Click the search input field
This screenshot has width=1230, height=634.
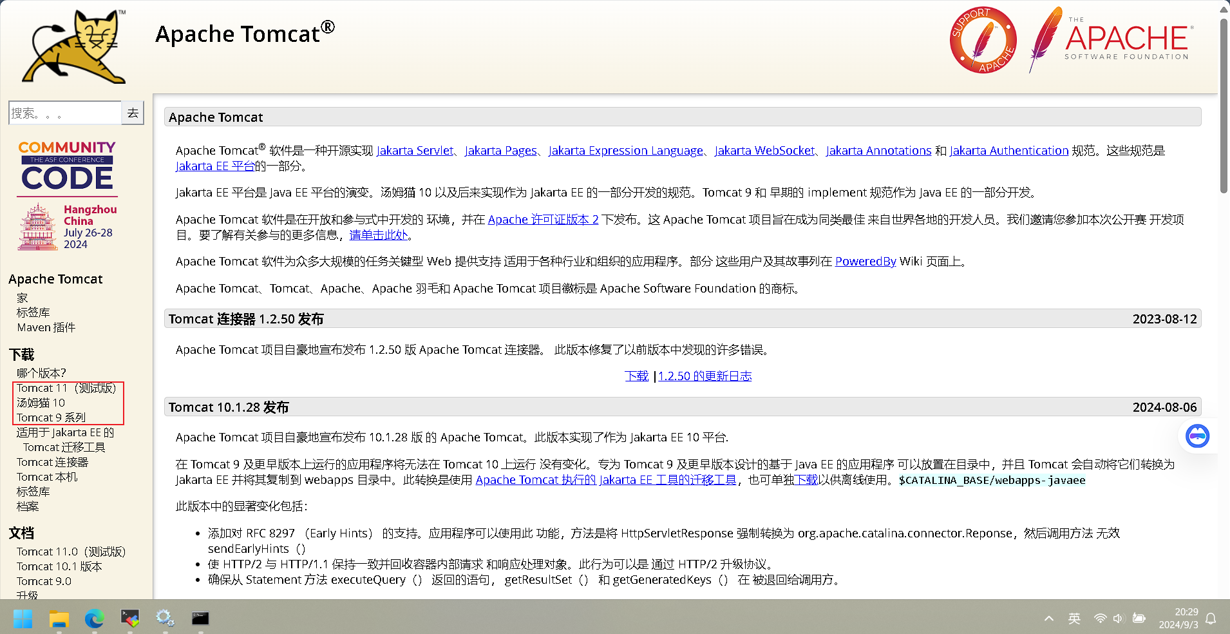click(65, 113)
